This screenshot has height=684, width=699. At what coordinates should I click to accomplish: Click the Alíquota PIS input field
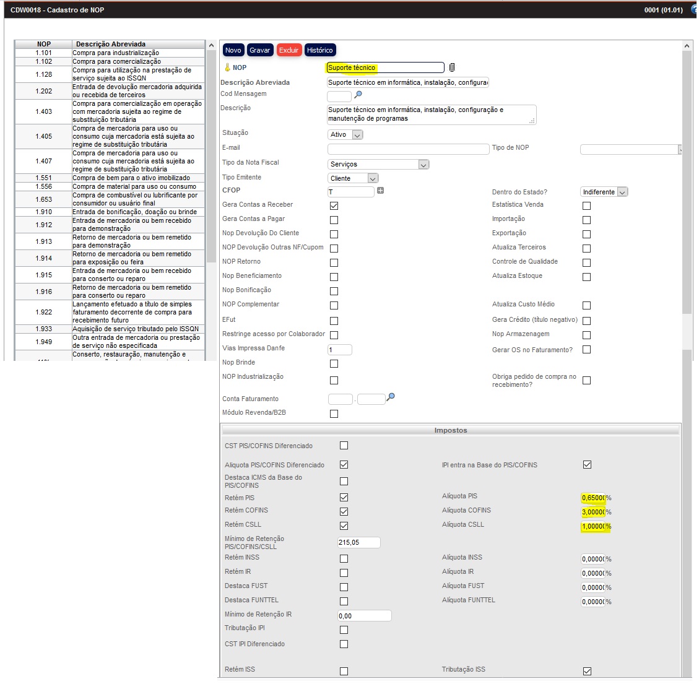click(593, 498)
